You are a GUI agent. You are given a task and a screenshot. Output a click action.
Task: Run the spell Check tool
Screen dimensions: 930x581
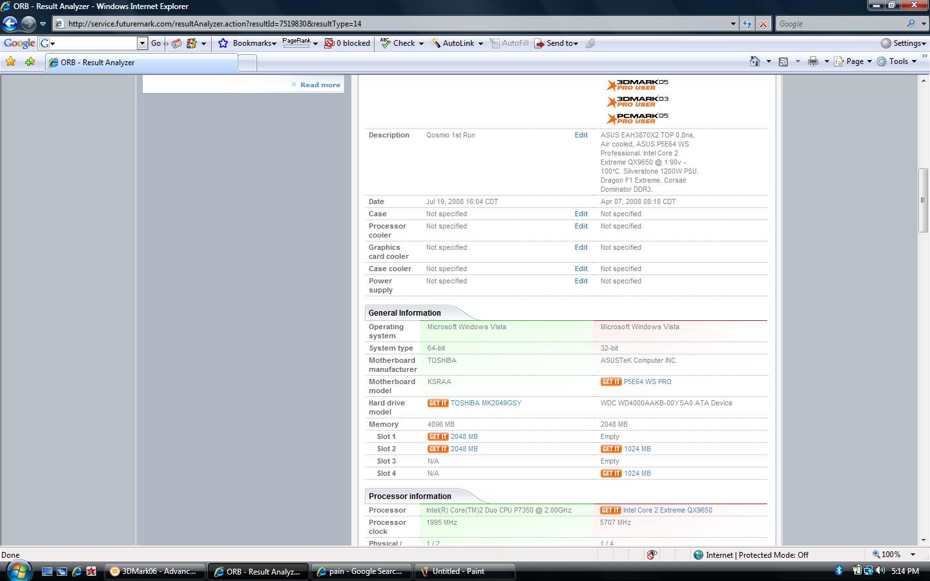[398, 43]
